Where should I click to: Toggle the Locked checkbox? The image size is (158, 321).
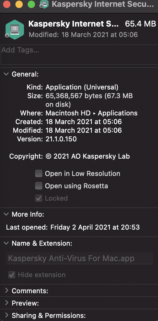[39, 198]
